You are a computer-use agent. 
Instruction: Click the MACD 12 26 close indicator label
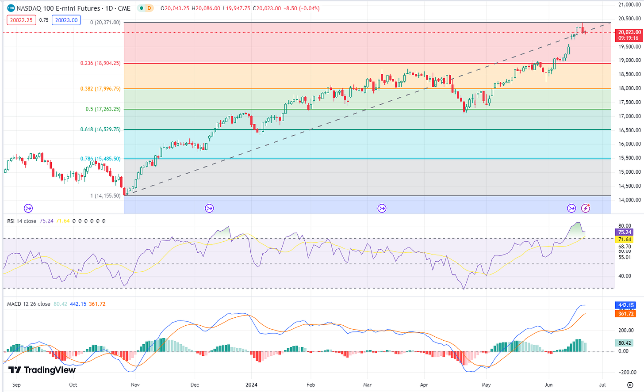pos(29,304)
